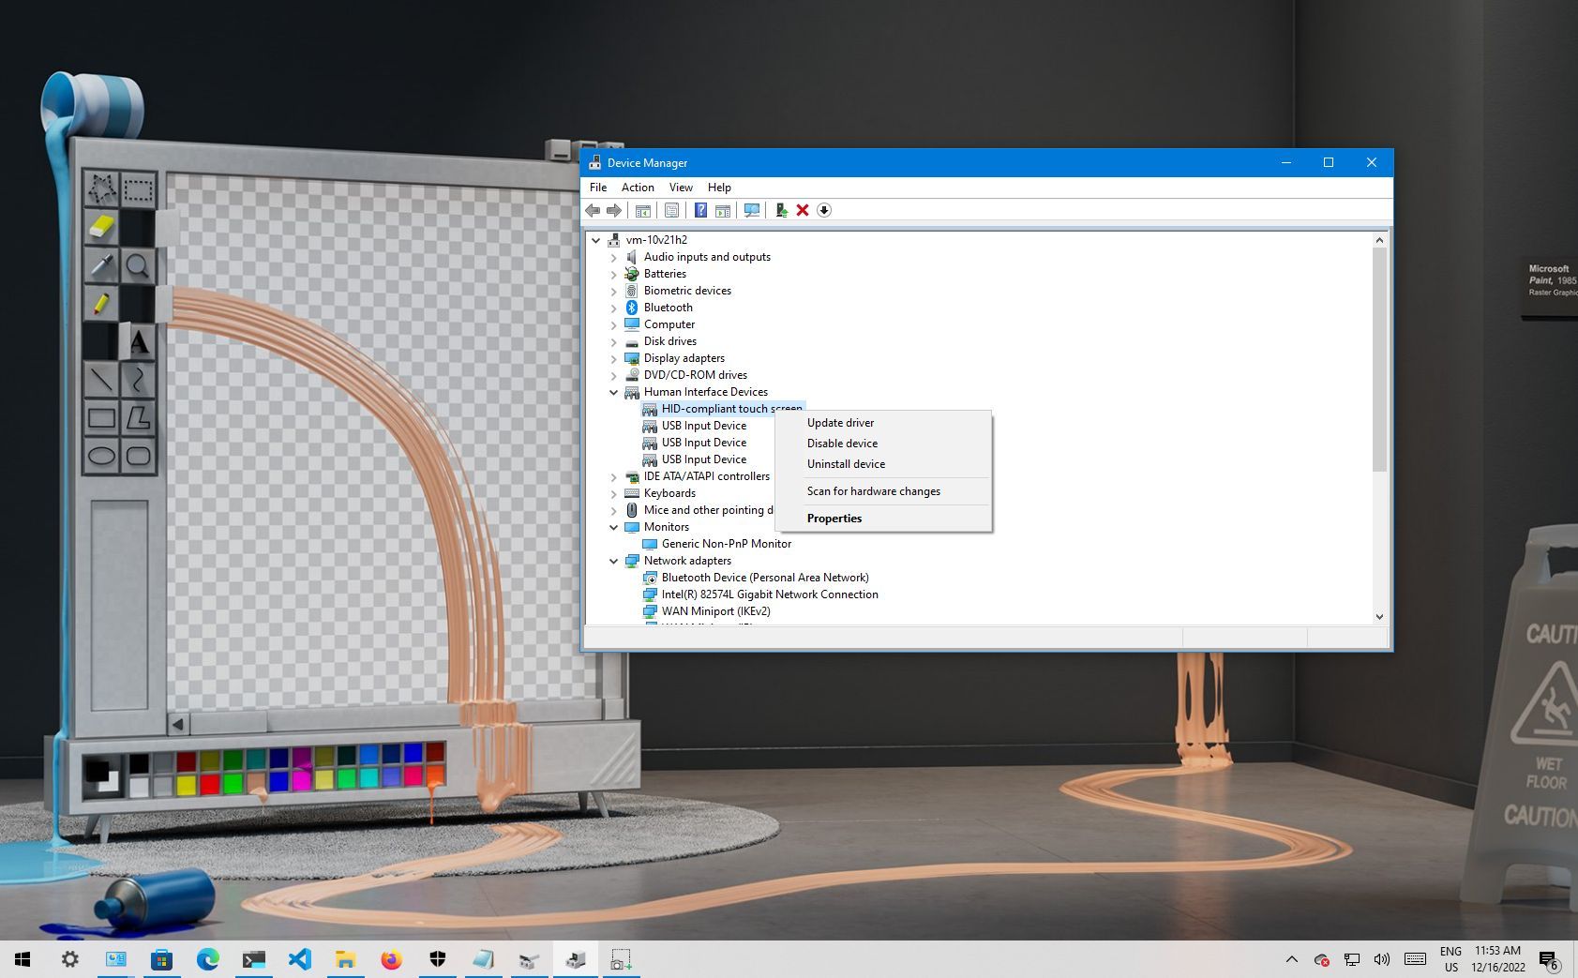Screen dimensions: 1578x978
Task: Select Properties in the context menu
Action: [834, 519]
